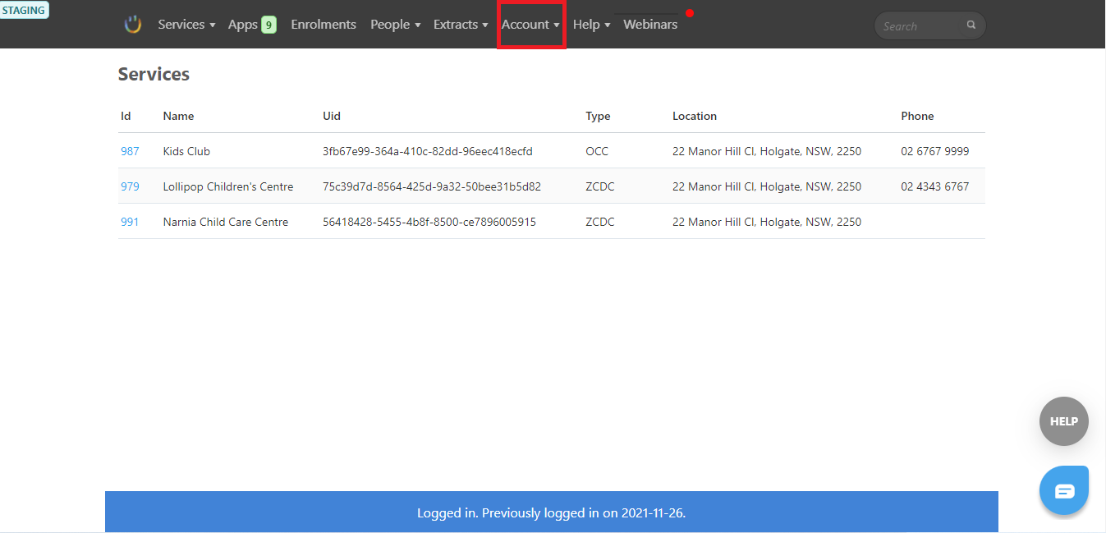Click phone number 02 4343 6767

pos(934,186)
